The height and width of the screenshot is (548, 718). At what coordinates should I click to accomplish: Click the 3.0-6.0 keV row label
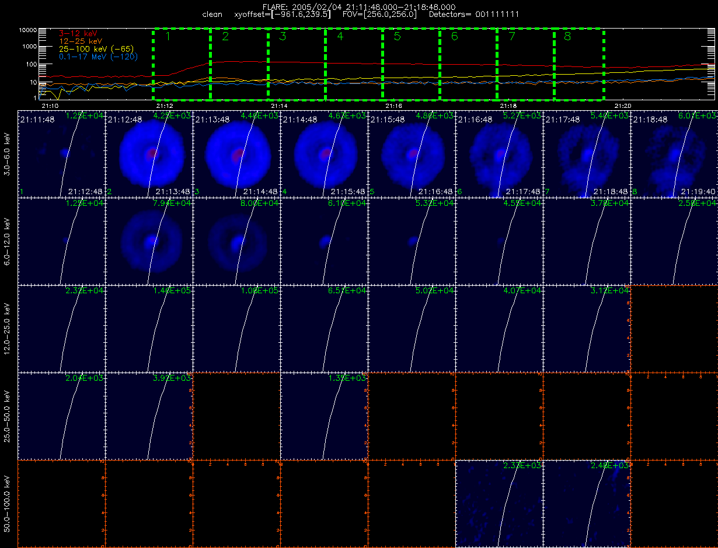coord(7,153)
